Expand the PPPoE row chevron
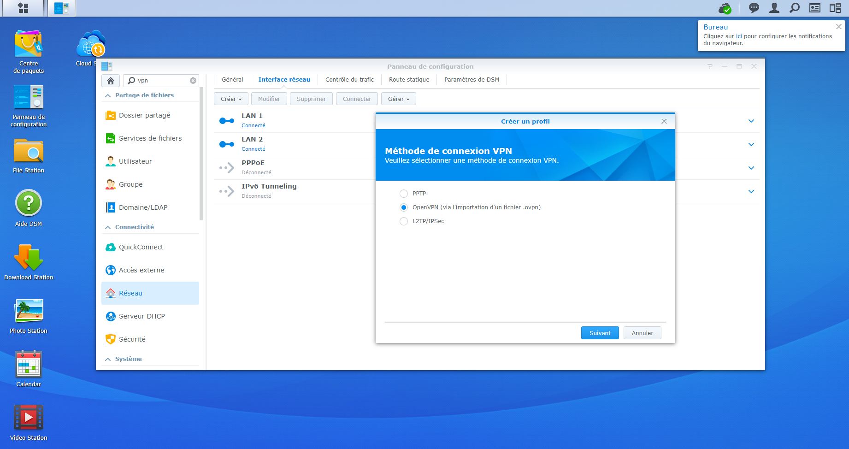 pyautogui.click(x=751, y=168)
